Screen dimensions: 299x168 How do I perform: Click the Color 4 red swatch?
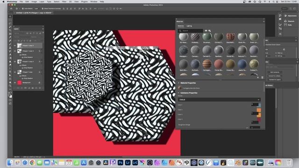pyautogui.click(x=259, y=119)
